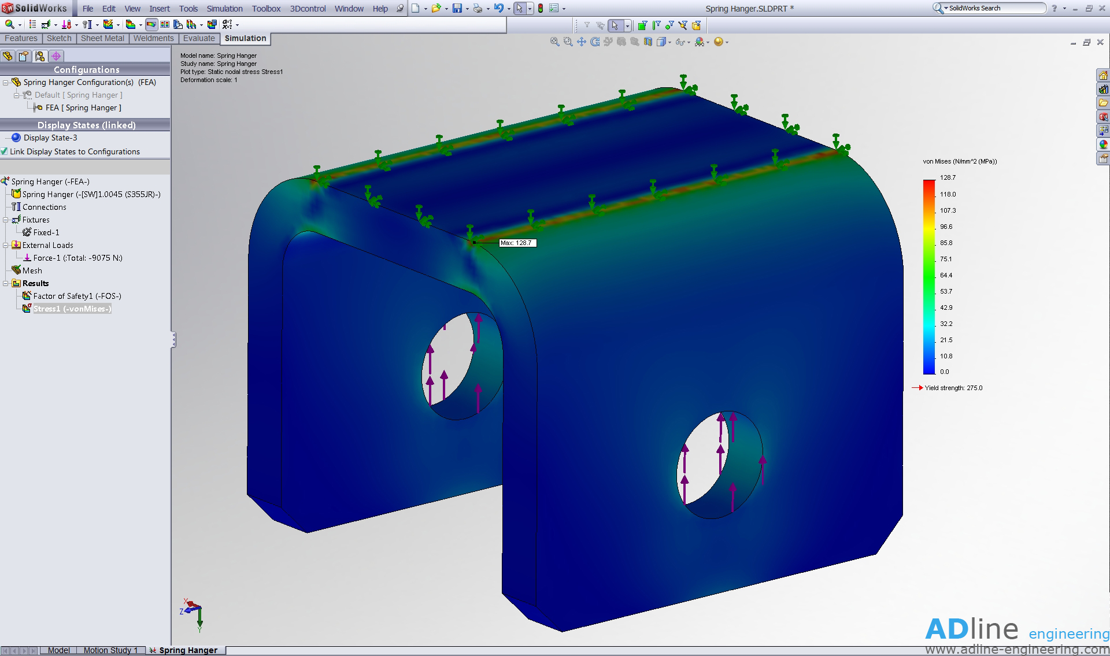Switch to the Motion Study 1 tab
The image size is (1110, 656).
click(110, 650)
